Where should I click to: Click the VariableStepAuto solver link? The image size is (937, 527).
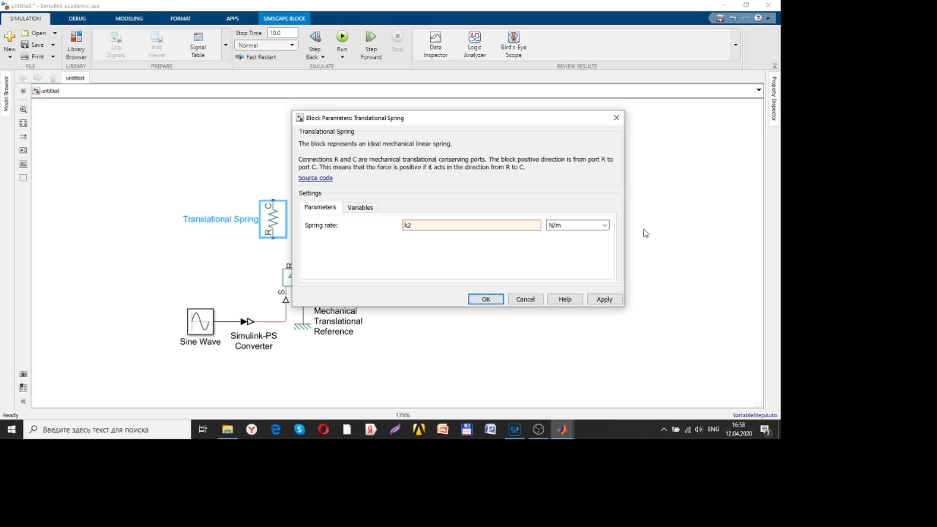point(754,415)
